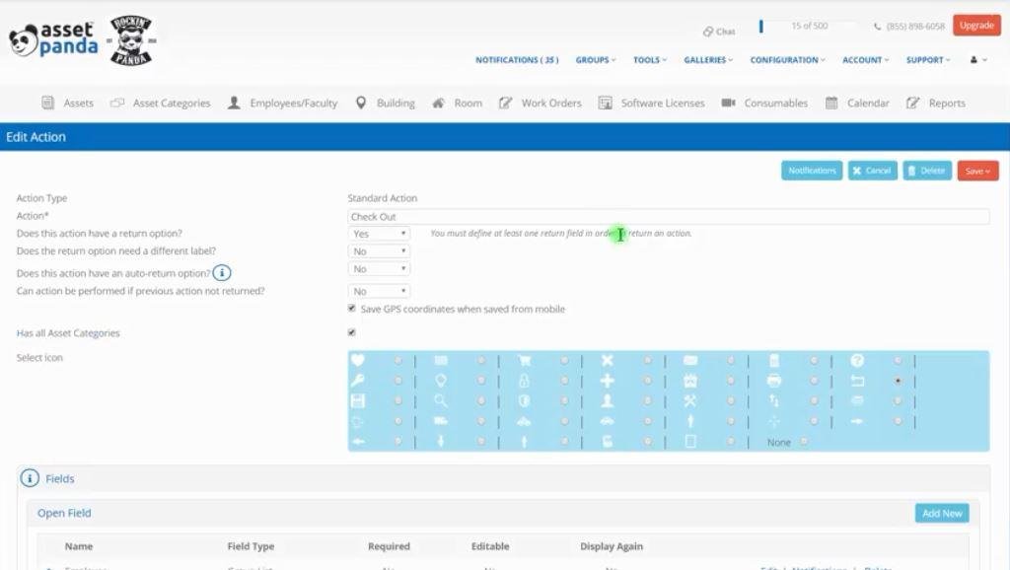
Task: Open the user profile menu
Action: pyautogui.click(x=977, y=60)
